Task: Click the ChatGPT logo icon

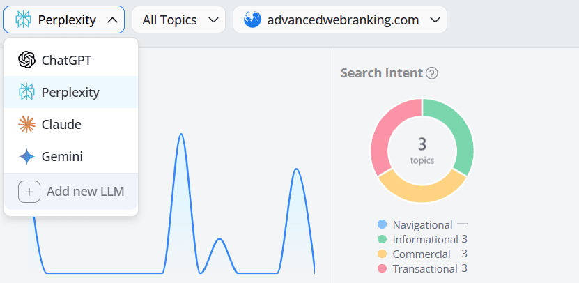Action: pos(27,60)
